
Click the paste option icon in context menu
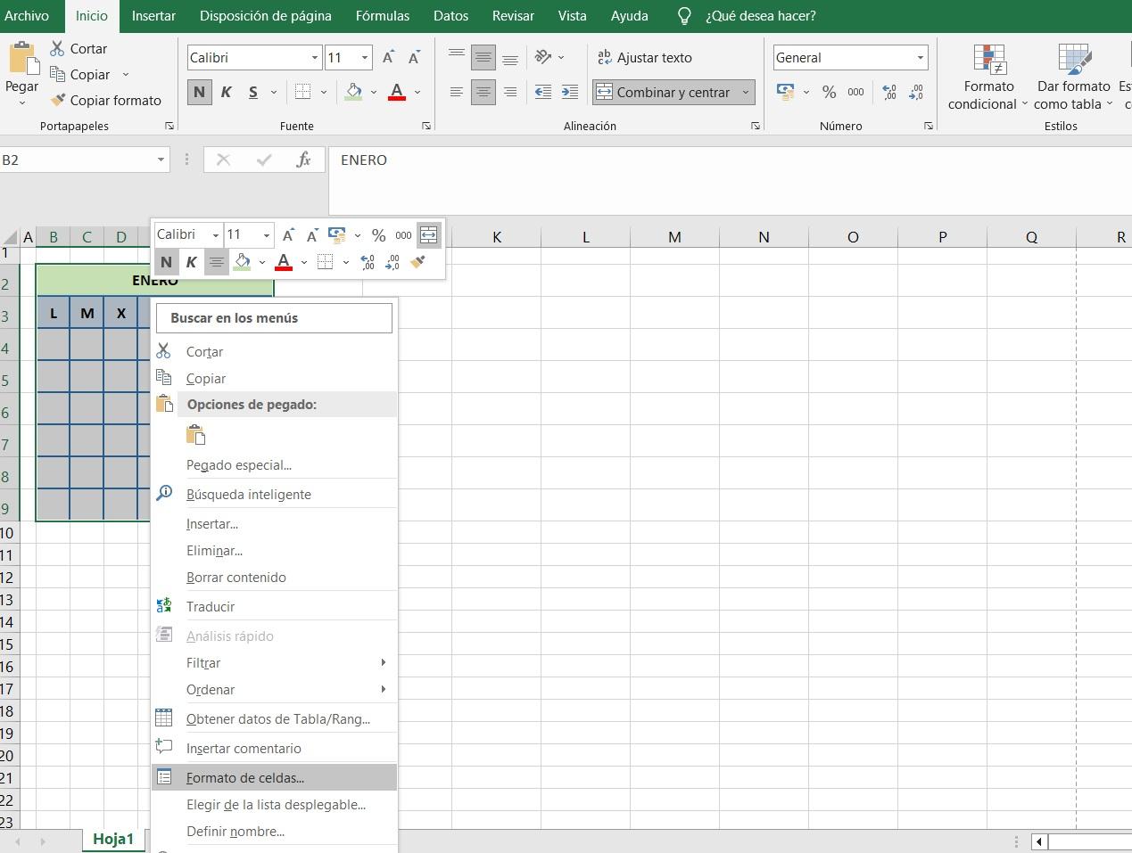pyautogui.click(x=196, y=435)
